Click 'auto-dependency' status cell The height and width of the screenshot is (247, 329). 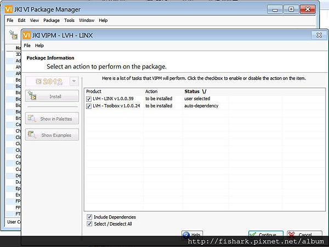[201, 106]
